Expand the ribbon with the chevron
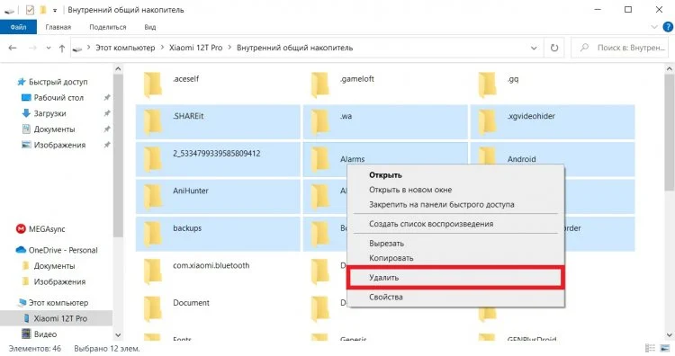This screenshot has height=356, width=675. [x=654, y=27]
